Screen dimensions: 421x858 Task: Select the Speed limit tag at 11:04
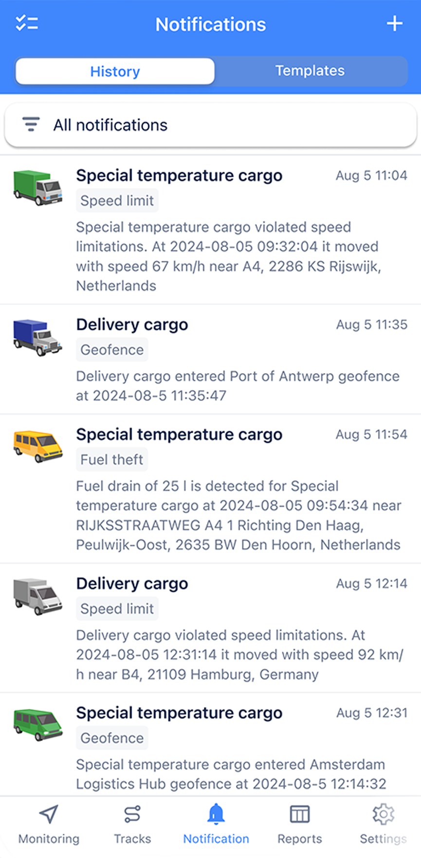coord(117,201)
